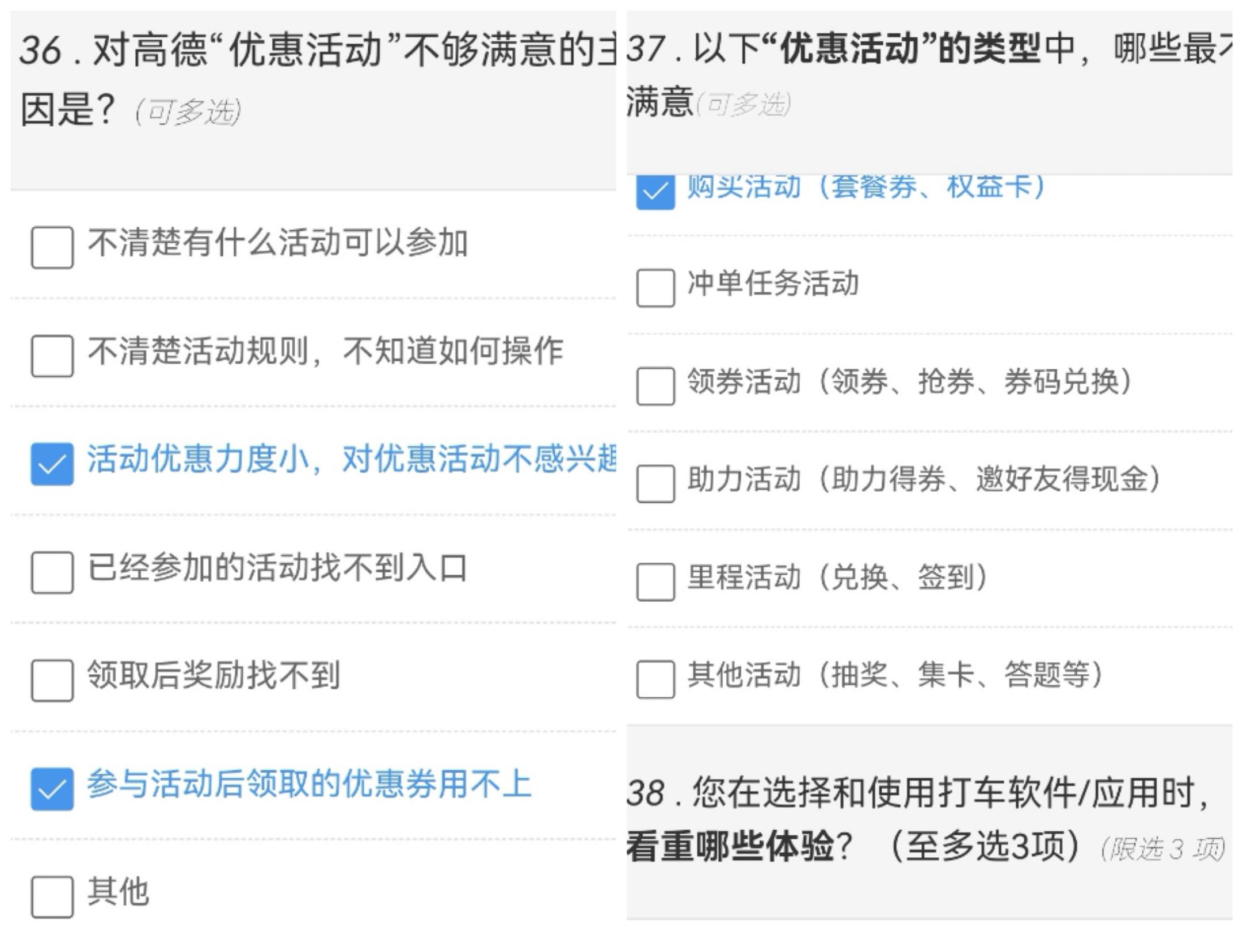Click the '里程活动（兑换、签到）' option text
Screen dimensions: 1243x932
837,576
